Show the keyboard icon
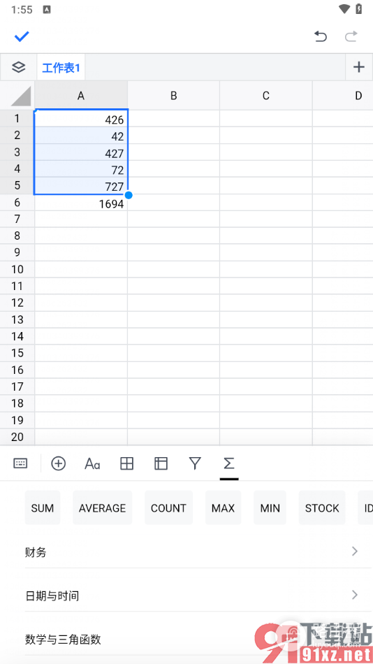Image resolution: width=373 pixels, height=664 pixels. pyautogui.click(x=20, y=463)
